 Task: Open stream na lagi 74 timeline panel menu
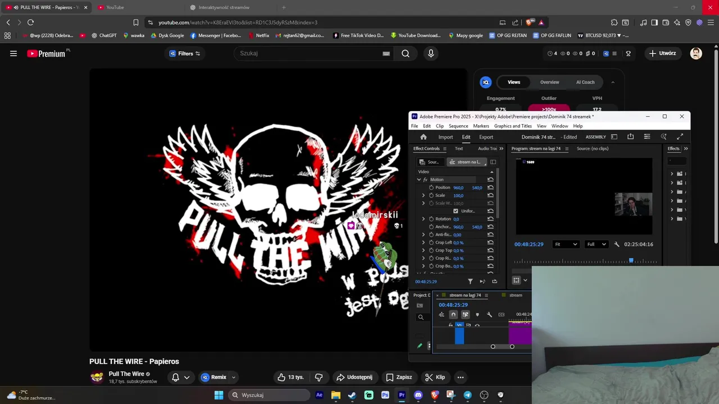(486, 295)
